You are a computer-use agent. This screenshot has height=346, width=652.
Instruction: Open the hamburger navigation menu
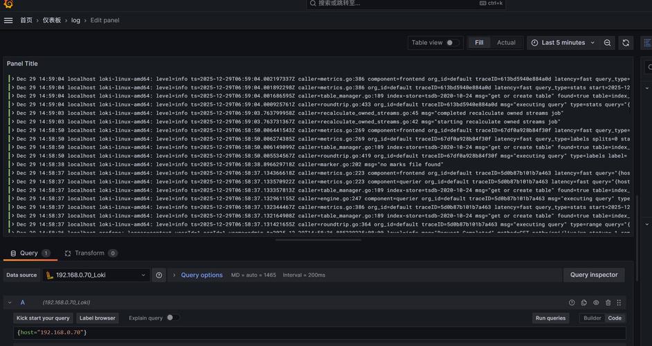(8, 20)
